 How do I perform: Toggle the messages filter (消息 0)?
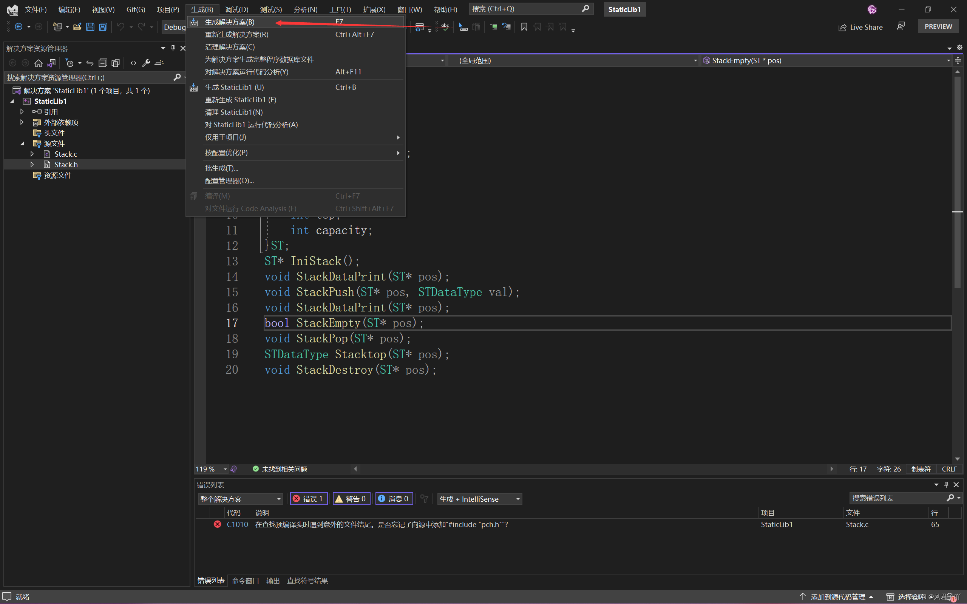[394, 499]
